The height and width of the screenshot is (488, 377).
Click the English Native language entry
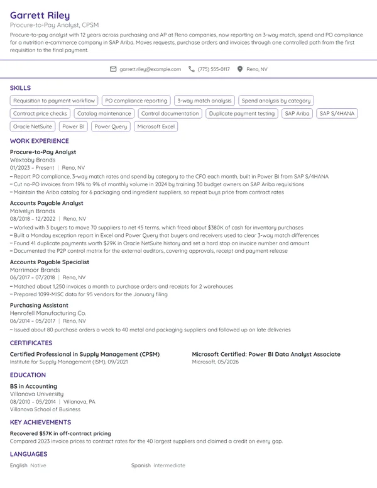[28, 465]
